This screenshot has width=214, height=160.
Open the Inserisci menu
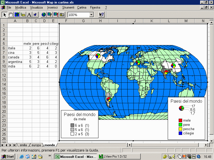pos(52,7)
